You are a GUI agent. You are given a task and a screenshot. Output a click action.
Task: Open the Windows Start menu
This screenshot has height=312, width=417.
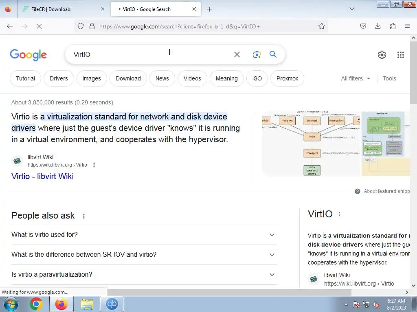click(10, 304)
